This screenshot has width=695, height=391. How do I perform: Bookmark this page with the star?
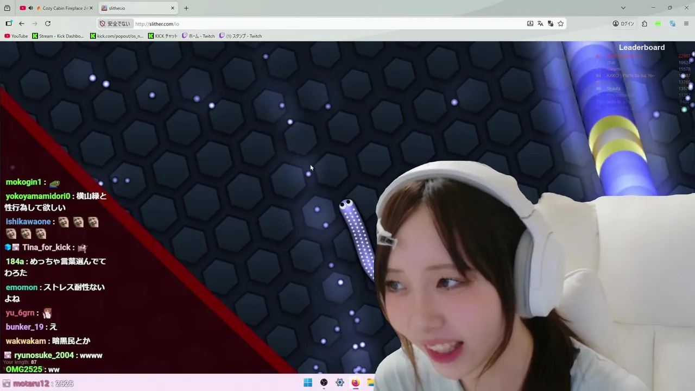pos(561,23)
